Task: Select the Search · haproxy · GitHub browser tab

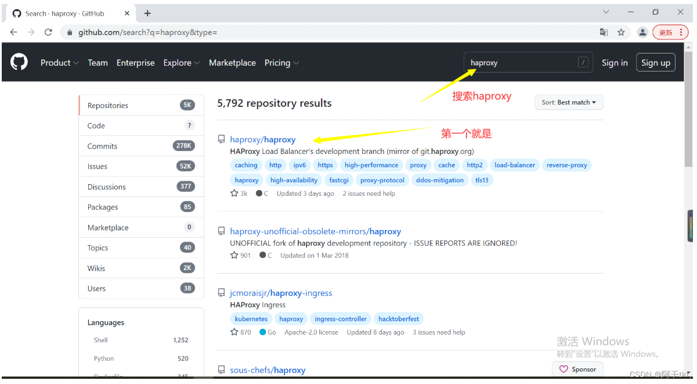Action: click(x=71, y=13)
